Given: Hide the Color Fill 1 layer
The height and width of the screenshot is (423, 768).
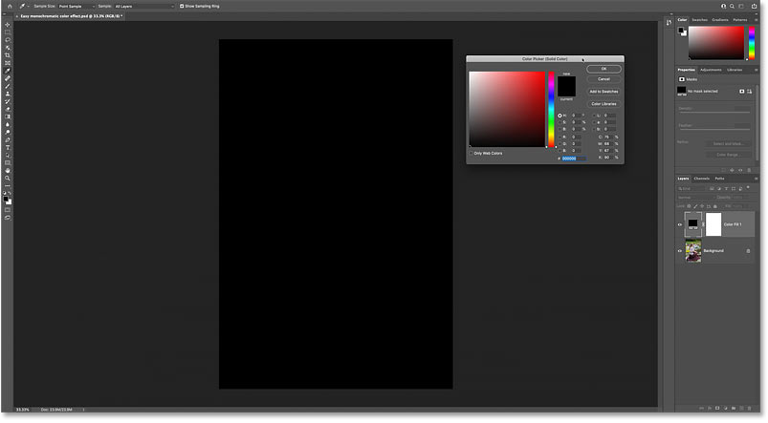Looking at the screenshot, I should tap(679, 224).
